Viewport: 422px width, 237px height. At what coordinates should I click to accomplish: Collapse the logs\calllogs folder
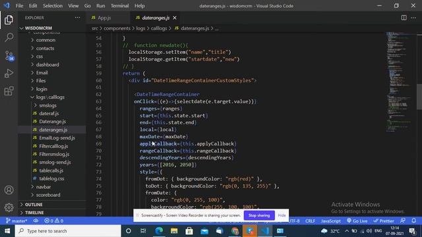[50, 97]
